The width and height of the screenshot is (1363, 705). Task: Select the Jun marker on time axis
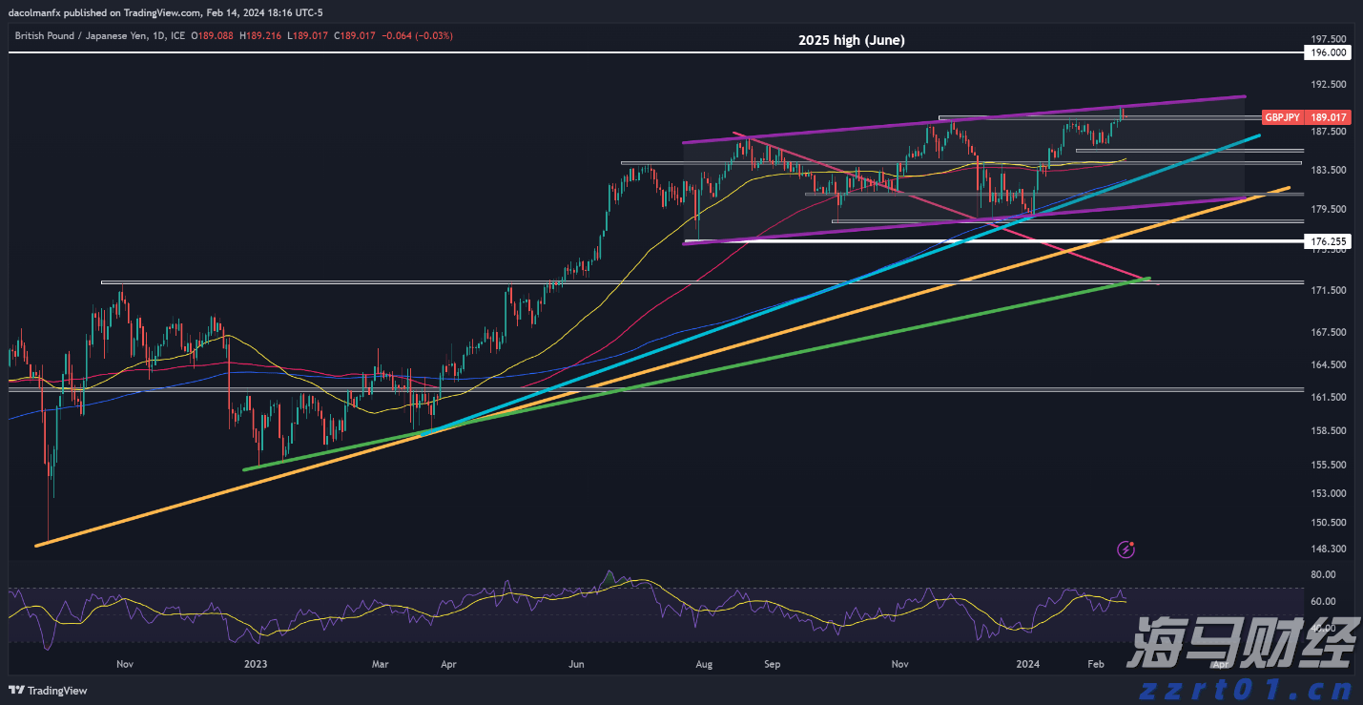point(575,663)
